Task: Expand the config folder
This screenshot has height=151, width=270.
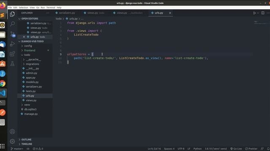Action: point(28,46)
